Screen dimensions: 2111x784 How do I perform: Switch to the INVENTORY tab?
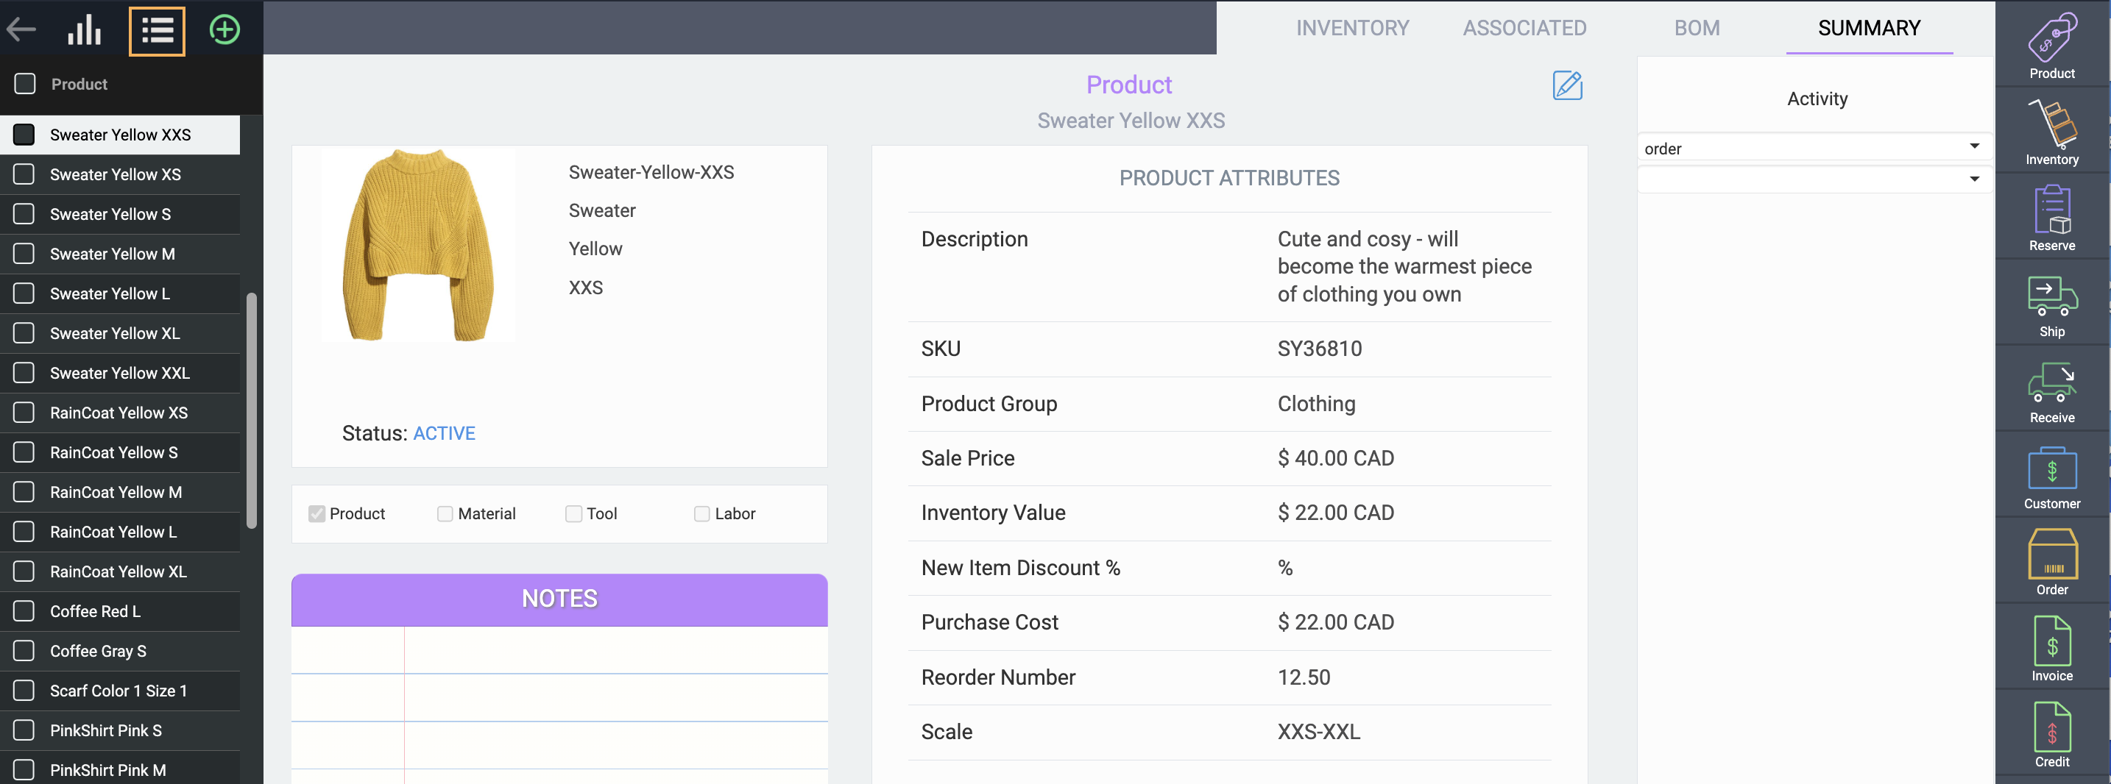tap(1352, 28)
